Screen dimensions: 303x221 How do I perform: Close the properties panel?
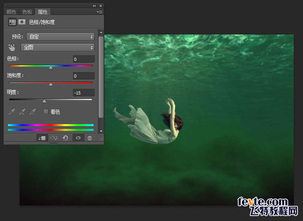pyautogui.click(x=101, y=6)
